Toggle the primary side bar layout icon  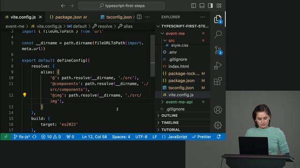coord(194,6)
